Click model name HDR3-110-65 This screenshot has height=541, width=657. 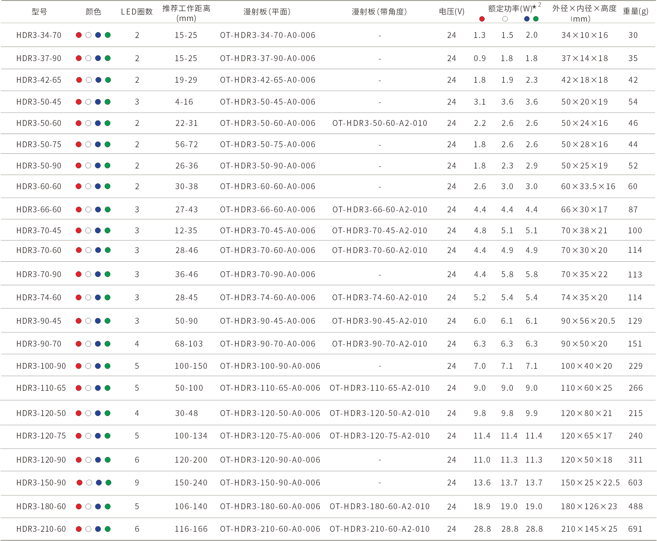tap(41, 388)
